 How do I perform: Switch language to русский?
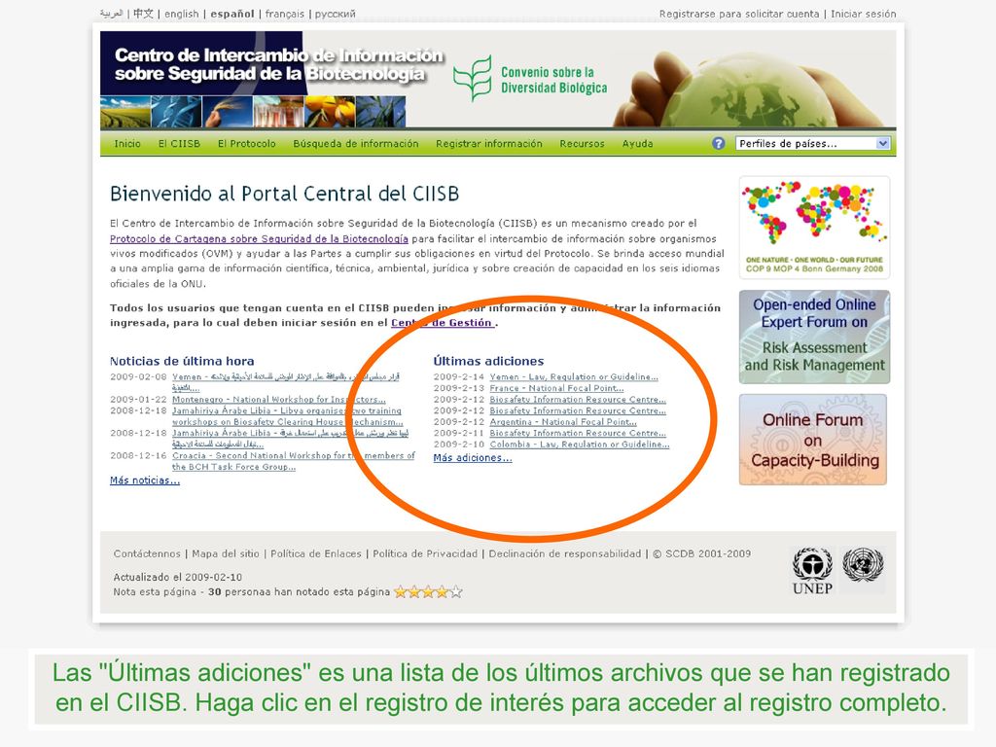click(x=336, y=14)
